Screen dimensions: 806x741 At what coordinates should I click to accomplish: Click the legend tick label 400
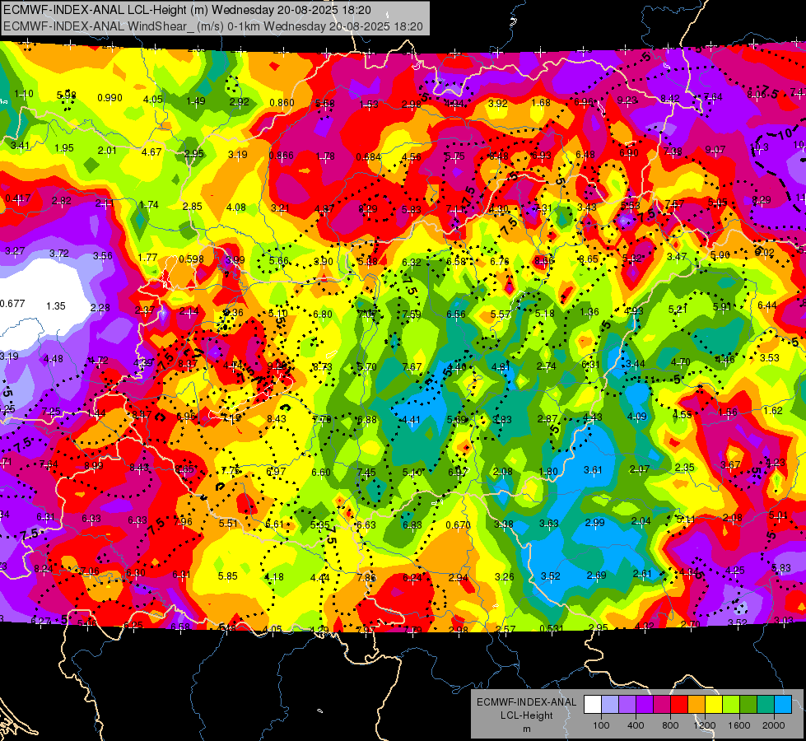point(636,725)
